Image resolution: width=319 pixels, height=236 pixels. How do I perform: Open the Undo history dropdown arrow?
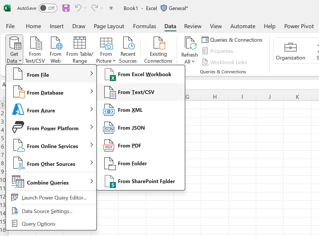pyautogui.click(x=85, y=8)
